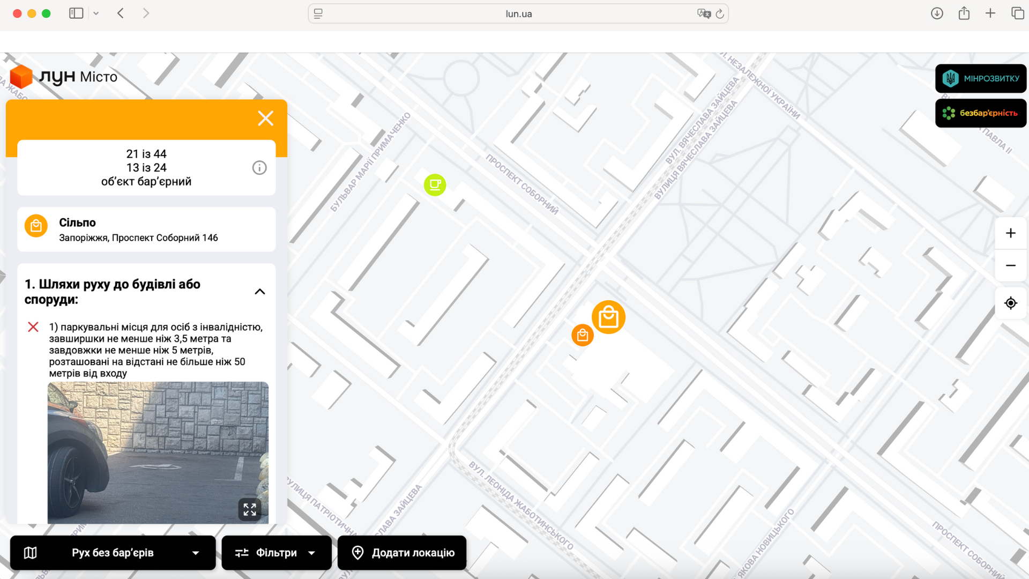
Task: Open the Рух без бар'єрів dropdown
Action: coord(113,553)
